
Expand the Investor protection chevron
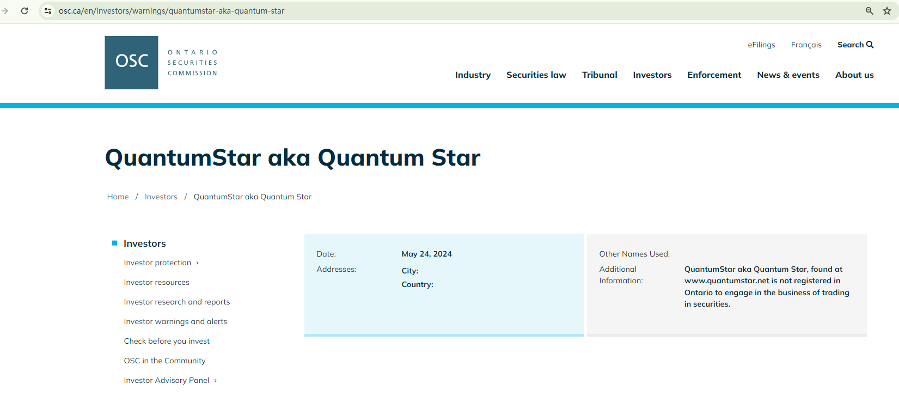198,263
